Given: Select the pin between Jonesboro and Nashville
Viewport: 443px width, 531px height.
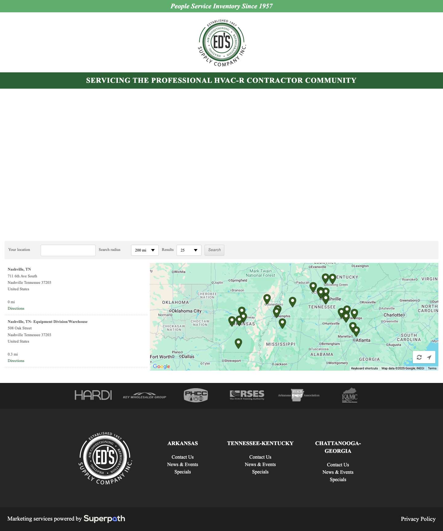Looking at the screenshot, I should tap(293, 302).
